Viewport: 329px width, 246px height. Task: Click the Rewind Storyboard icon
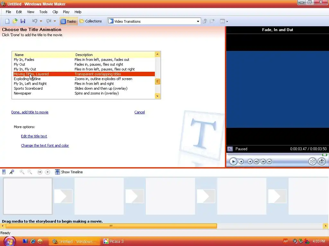(40, 172)
